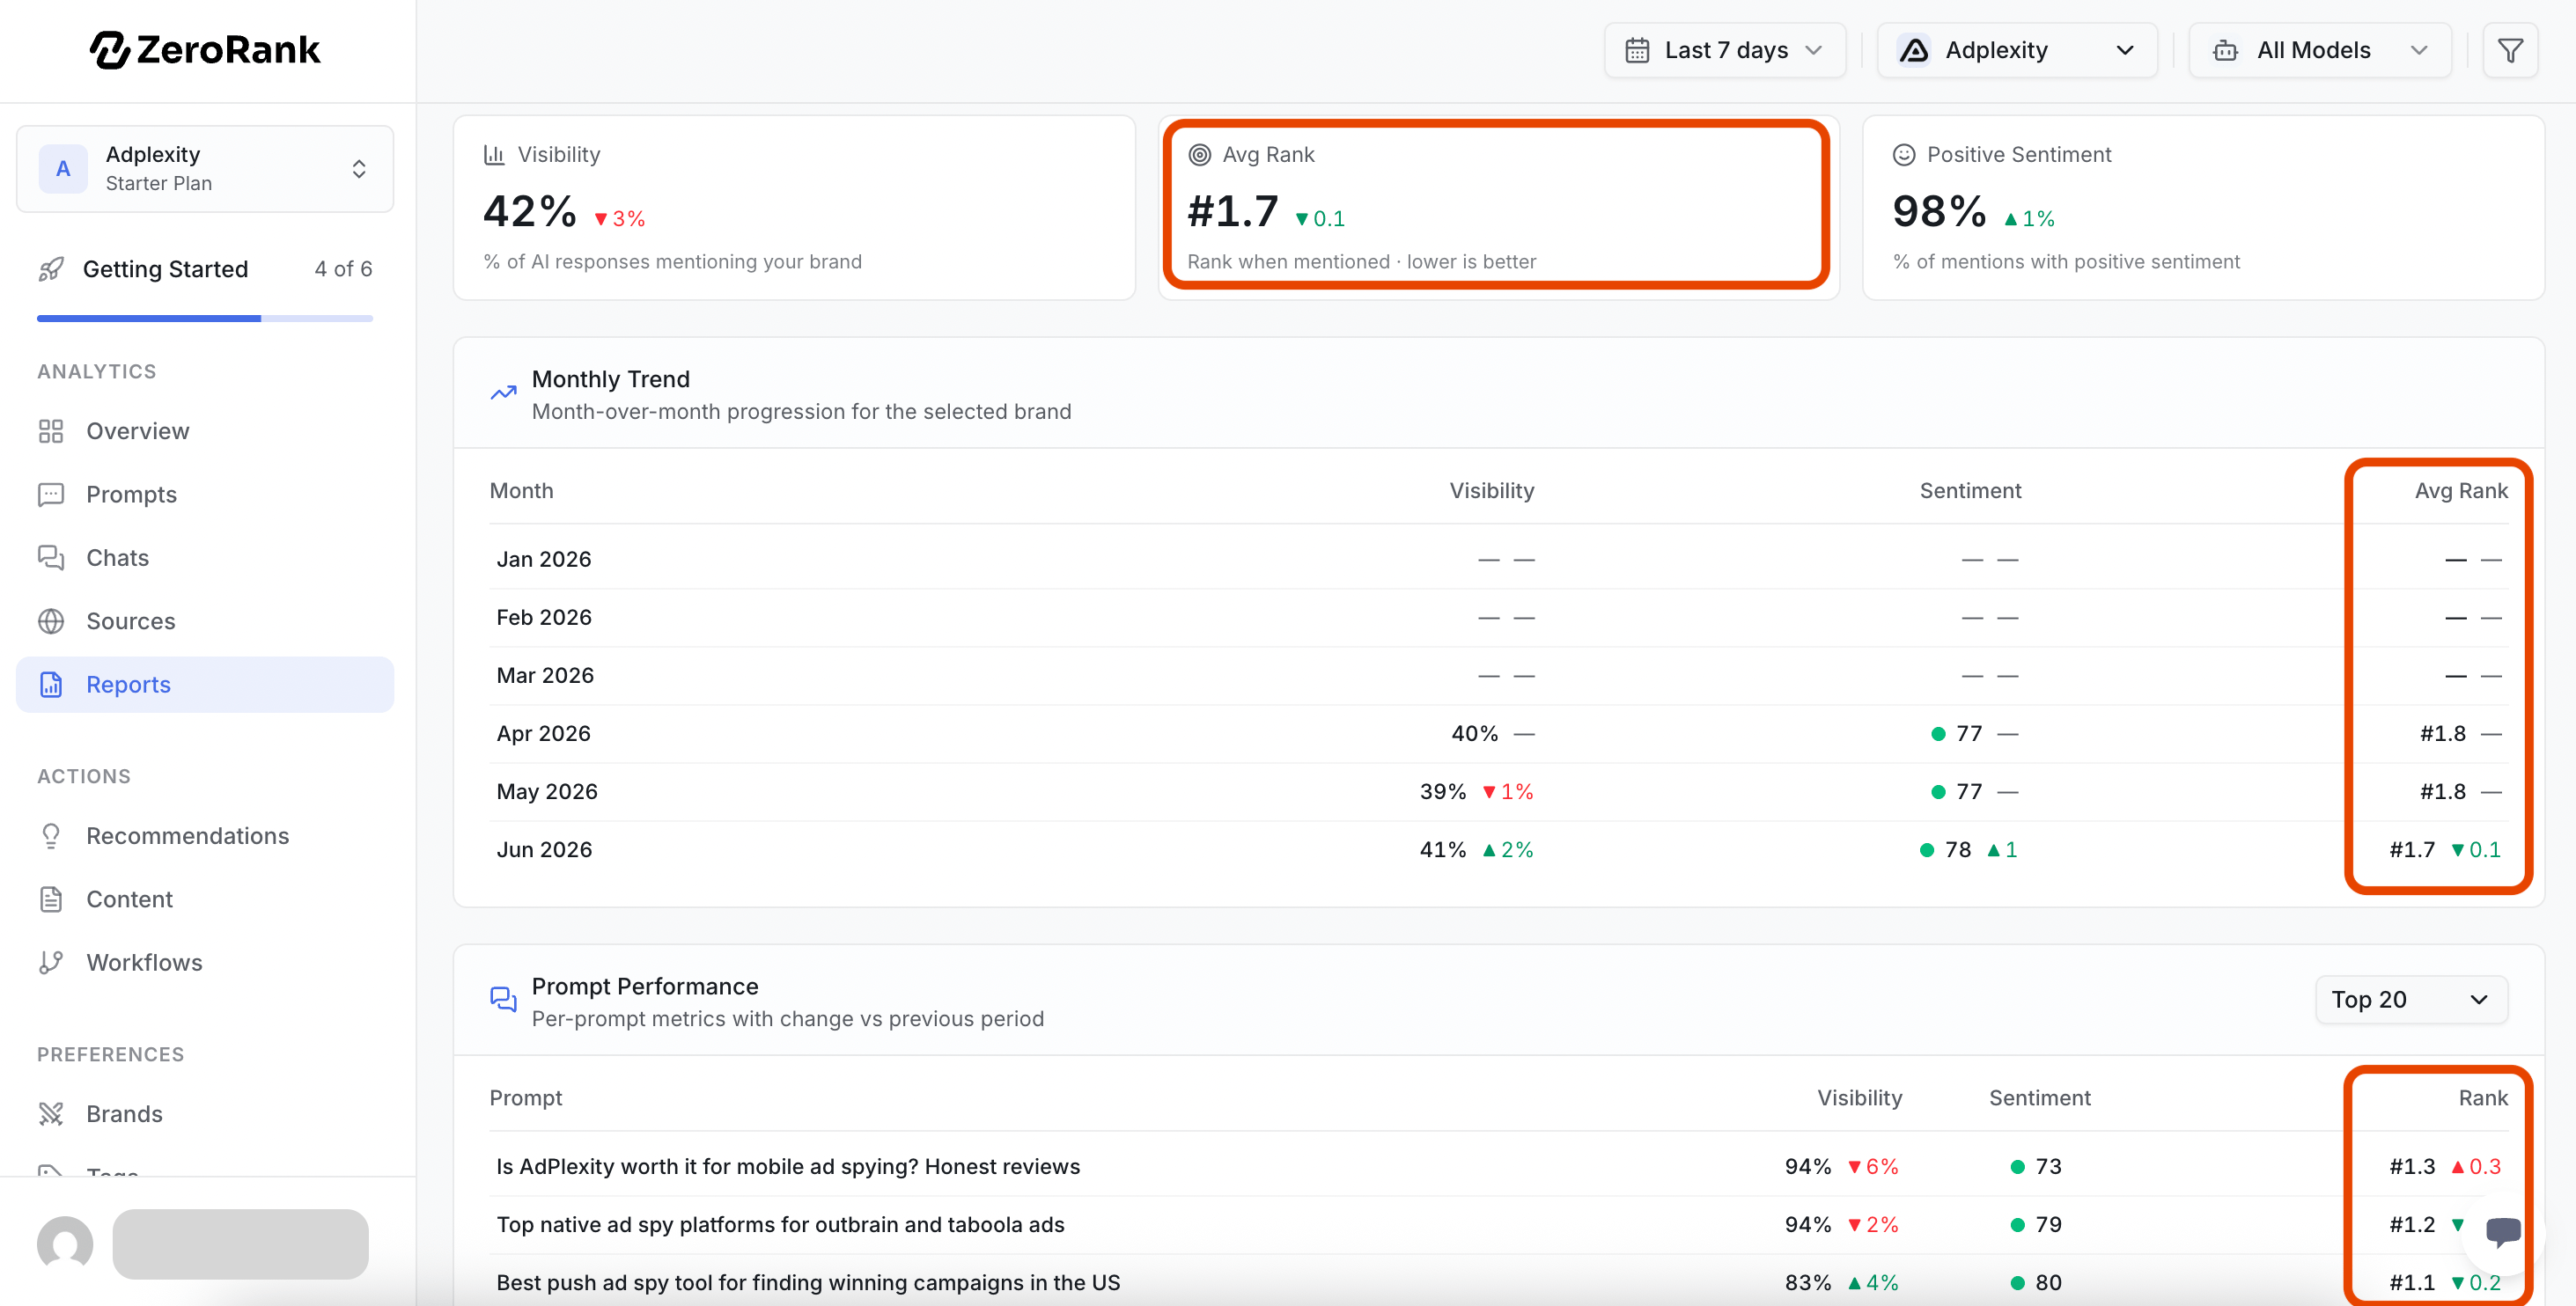Click the Positive Sentiment value 98%

[x=1939, y=211]
